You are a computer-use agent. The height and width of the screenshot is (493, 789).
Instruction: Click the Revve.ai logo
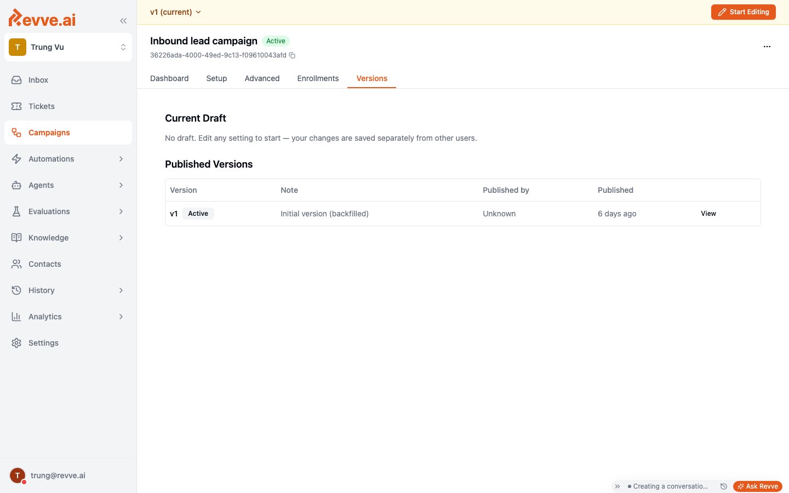coord(42,18)
